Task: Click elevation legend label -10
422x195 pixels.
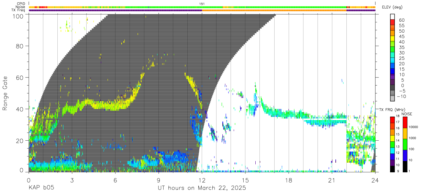Action: click(401, 96)
